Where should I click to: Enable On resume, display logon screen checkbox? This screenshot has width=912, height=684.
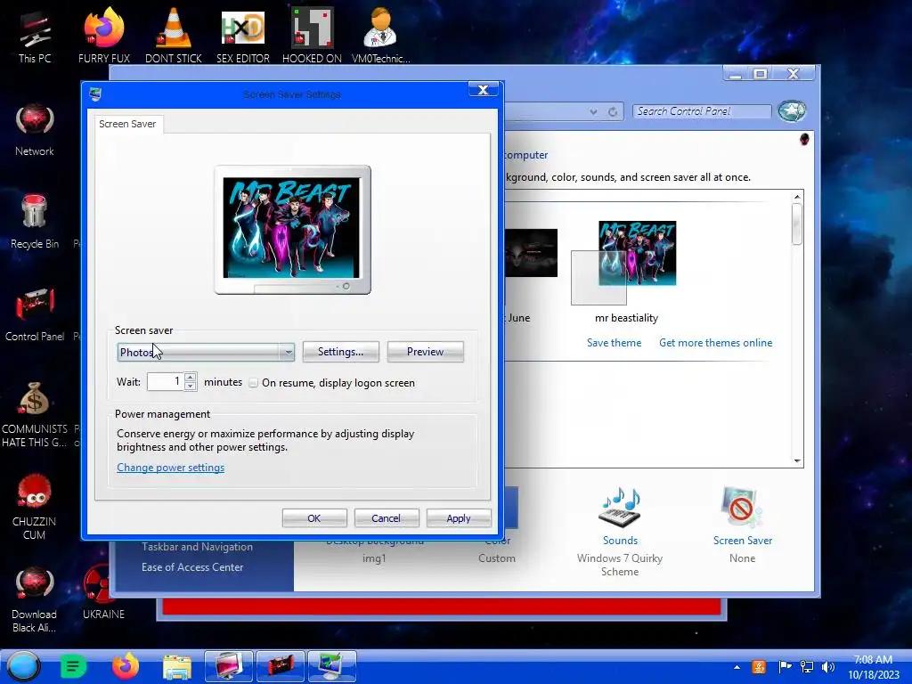pos(254,383)
